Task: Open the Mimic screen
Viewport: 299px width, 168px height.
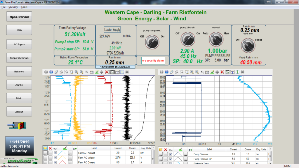Action: click(x=19, y=98)
